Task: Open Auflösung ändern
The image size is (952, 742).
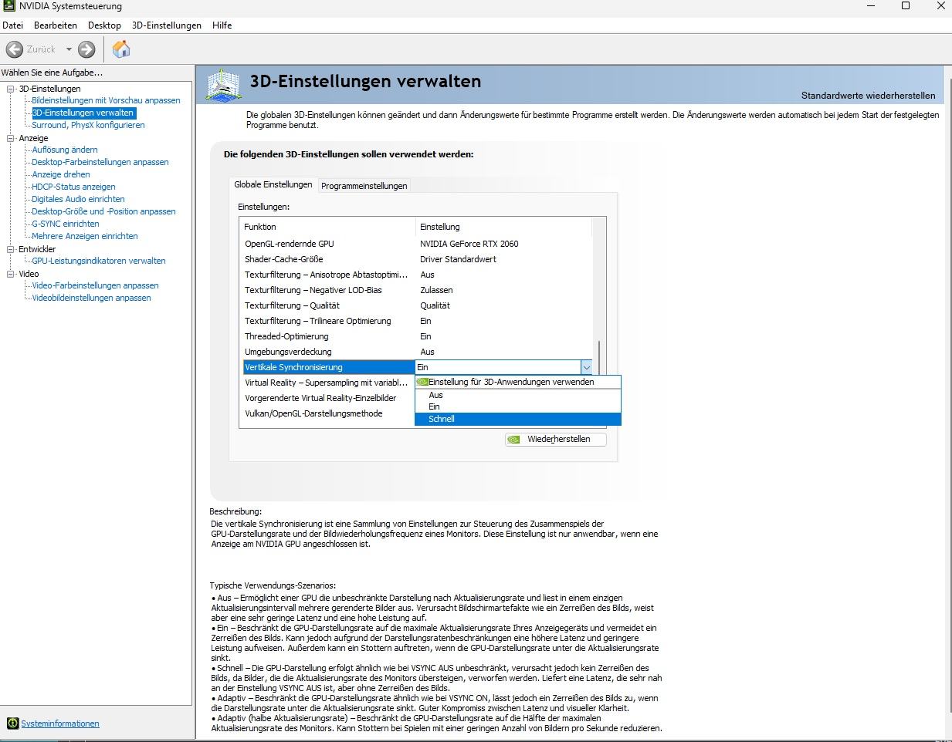Action: click(65, 150)
